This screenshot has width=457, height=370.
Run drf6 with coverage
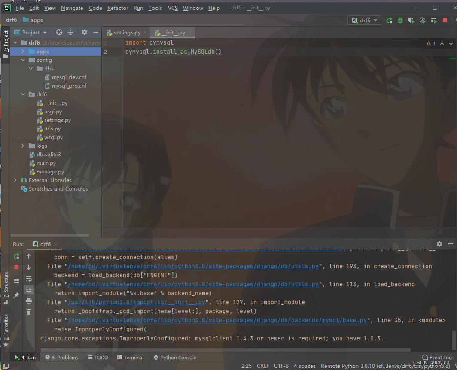pyautogui.click(x=411, y=21)
